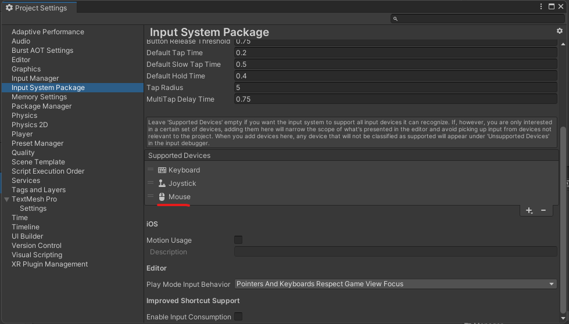Viewport: 569px width, 324px height.
Task: Click the Keyboard device icon
Action: 162,170
